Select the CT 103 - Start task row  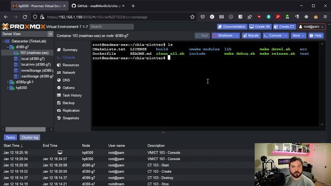128,165
